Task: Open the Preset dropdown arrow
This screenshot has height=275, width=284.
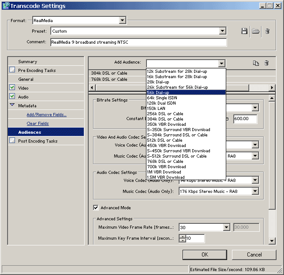Action: (222, 31)
